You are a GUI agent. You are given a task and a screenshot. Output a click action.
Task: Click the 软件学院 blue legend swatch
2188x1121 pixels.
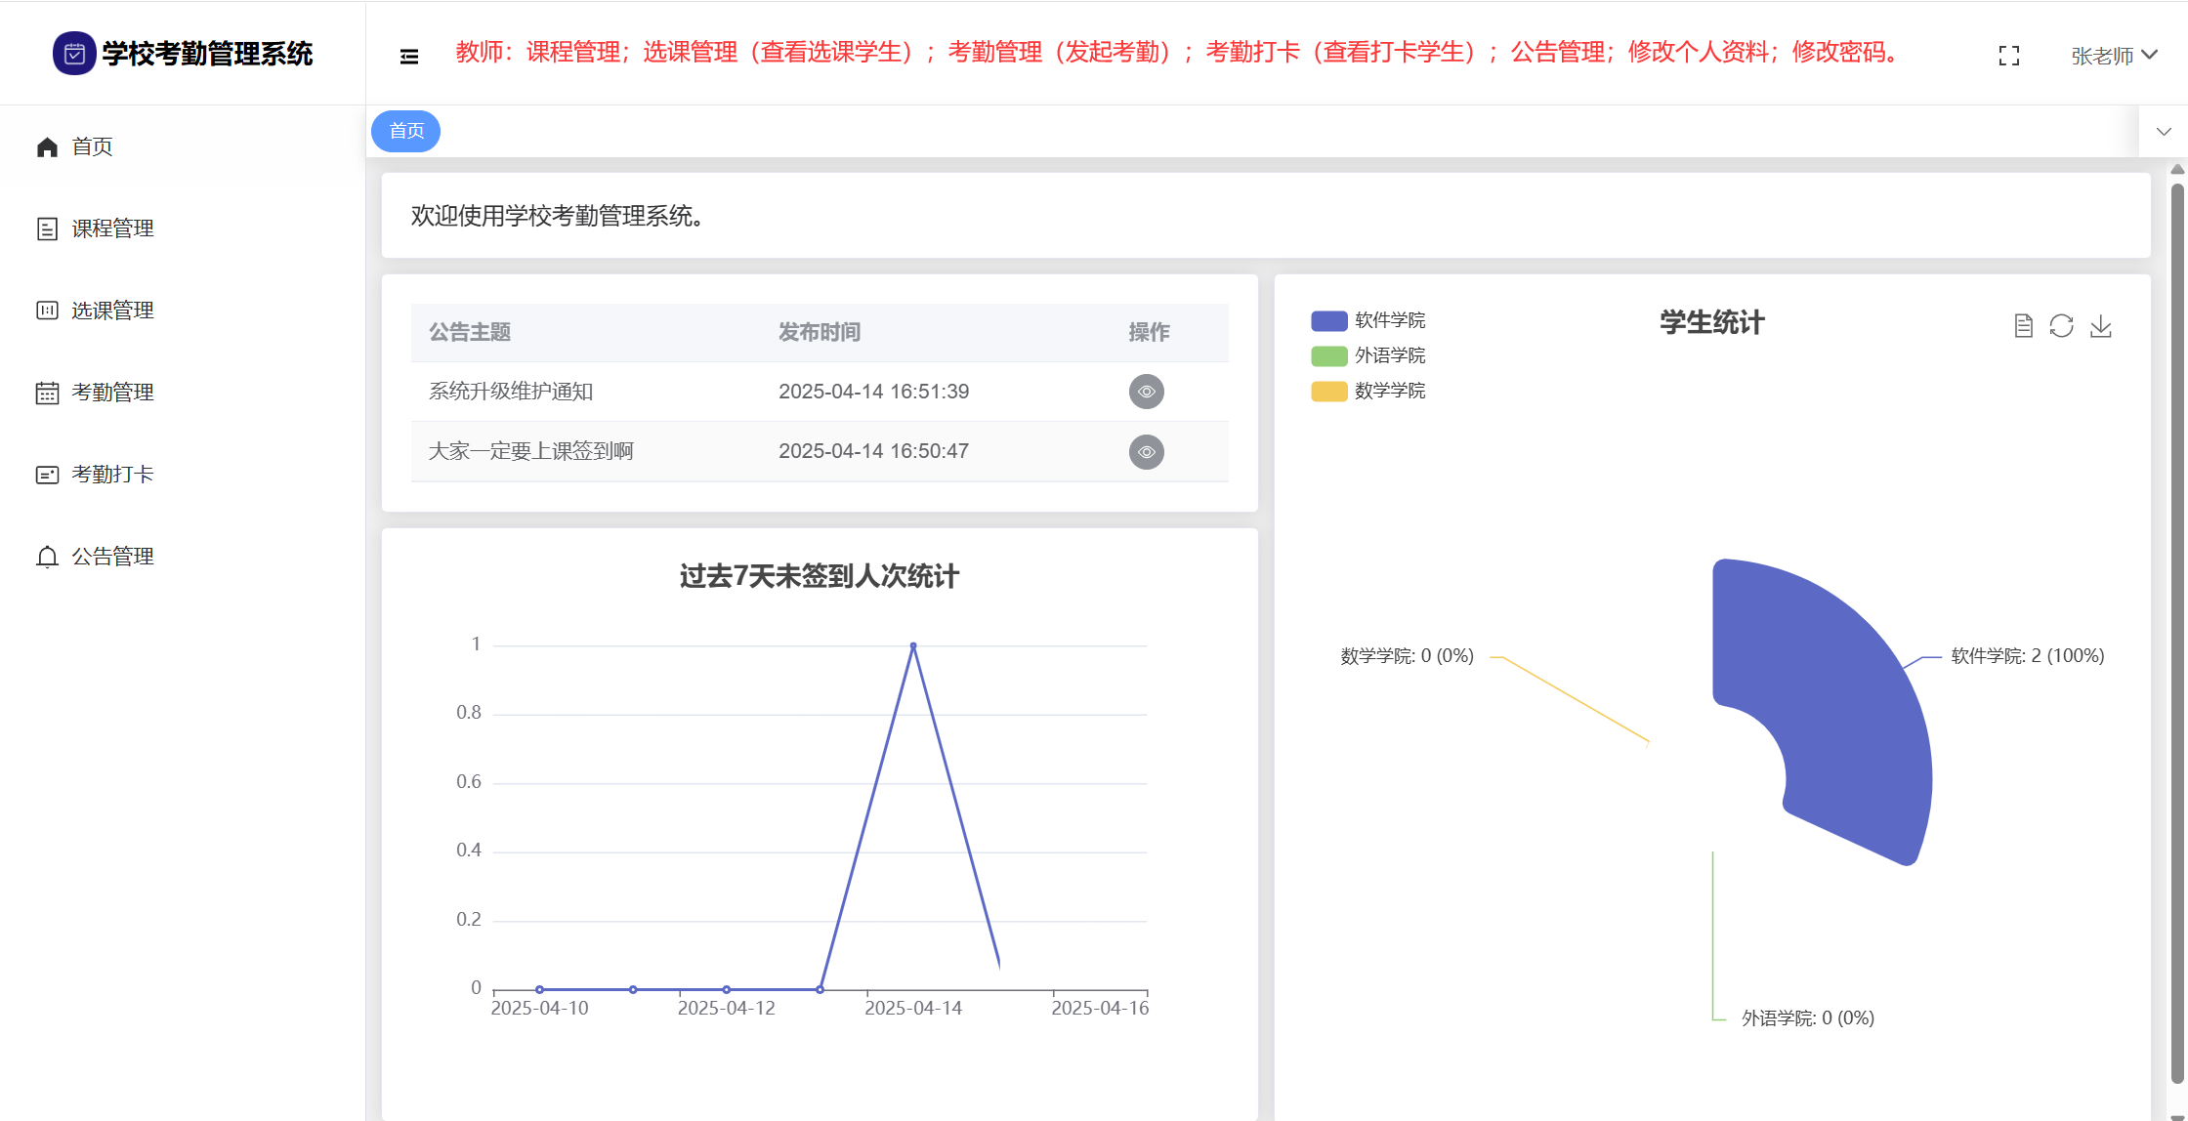click(x=1328, y=320)
